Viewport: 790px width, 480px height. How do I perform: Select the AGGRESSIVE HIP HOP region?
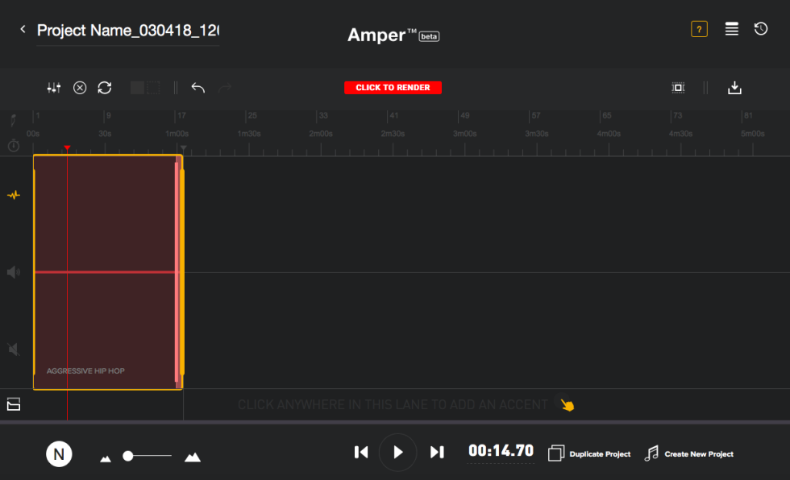click(x=105, y=270)
